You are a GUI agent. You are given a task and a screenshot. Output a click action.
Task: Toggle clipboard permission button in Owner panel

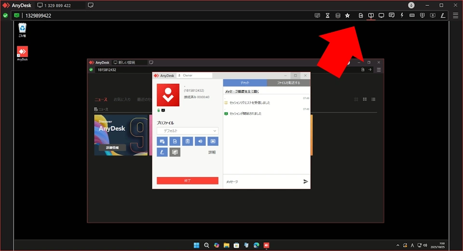(x=188, y=141)
